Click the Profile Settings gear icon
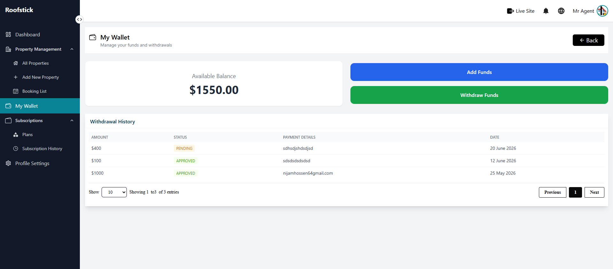This screenshot has width=613, height=269. (8, 163)
